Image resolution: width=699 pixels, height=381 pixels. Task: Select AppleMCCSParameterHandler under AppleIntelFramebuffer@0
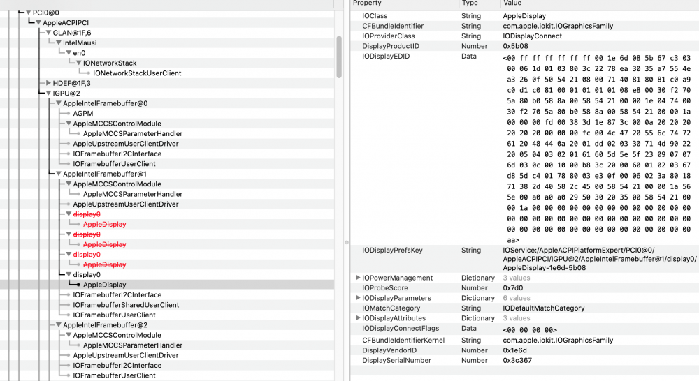click(132, 133)
